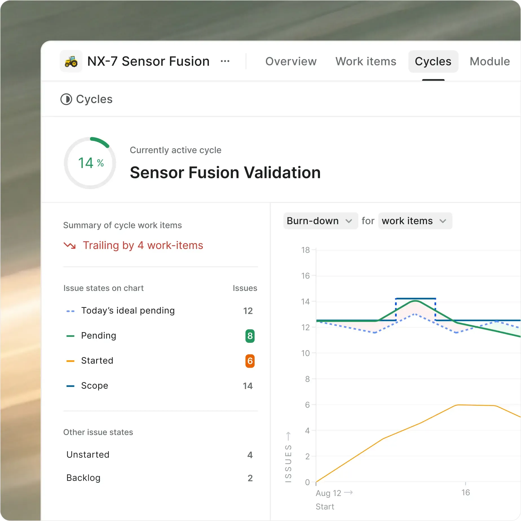Click the half-circle Cycles icon

[66, 99]
